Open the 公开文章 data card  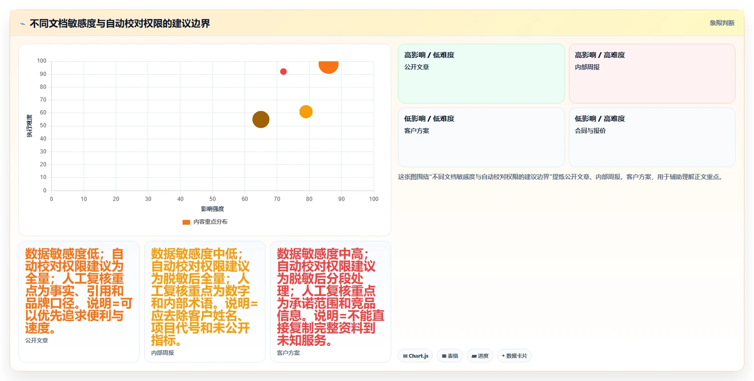tap(79, 302)
